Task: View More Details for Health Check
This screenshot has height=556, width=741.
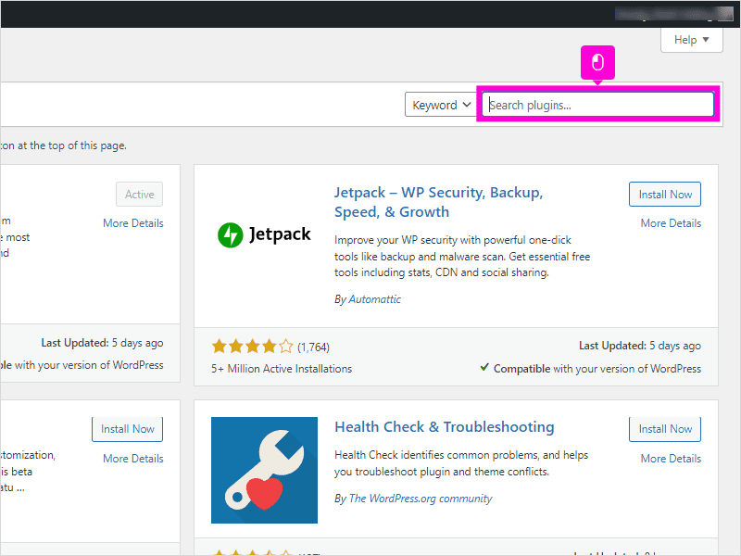Action: (x=671, y=459)
